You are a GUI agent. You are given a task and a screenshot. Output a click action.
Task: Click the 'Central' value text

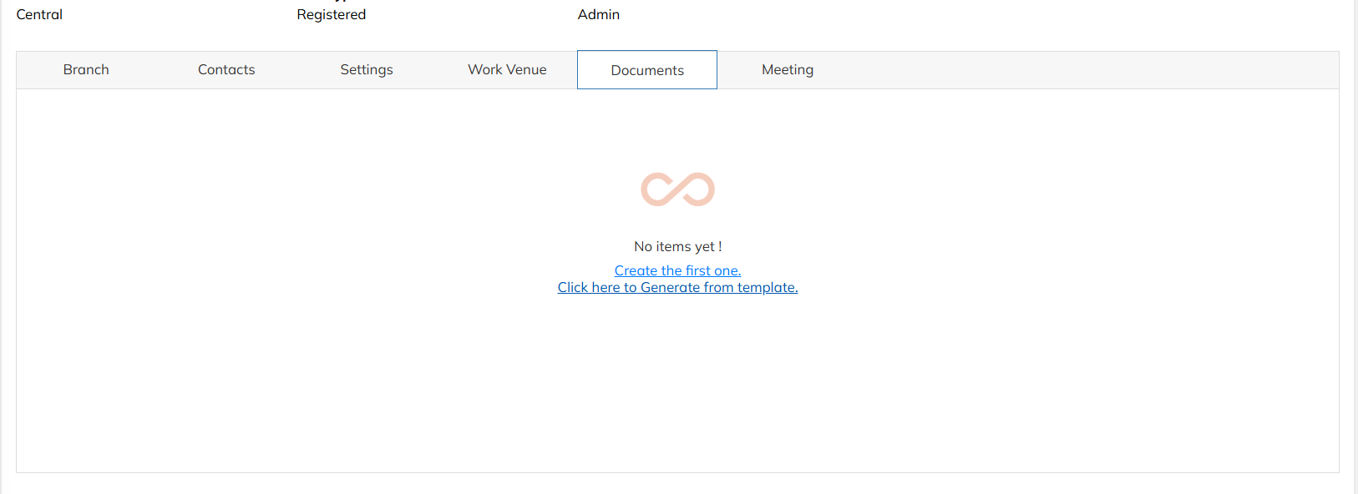[x=39, y=15]
